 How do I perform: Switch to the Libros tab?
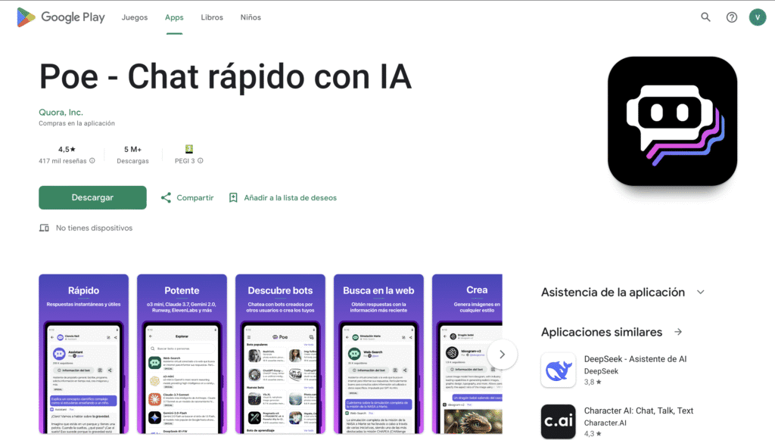coord(212,17)
